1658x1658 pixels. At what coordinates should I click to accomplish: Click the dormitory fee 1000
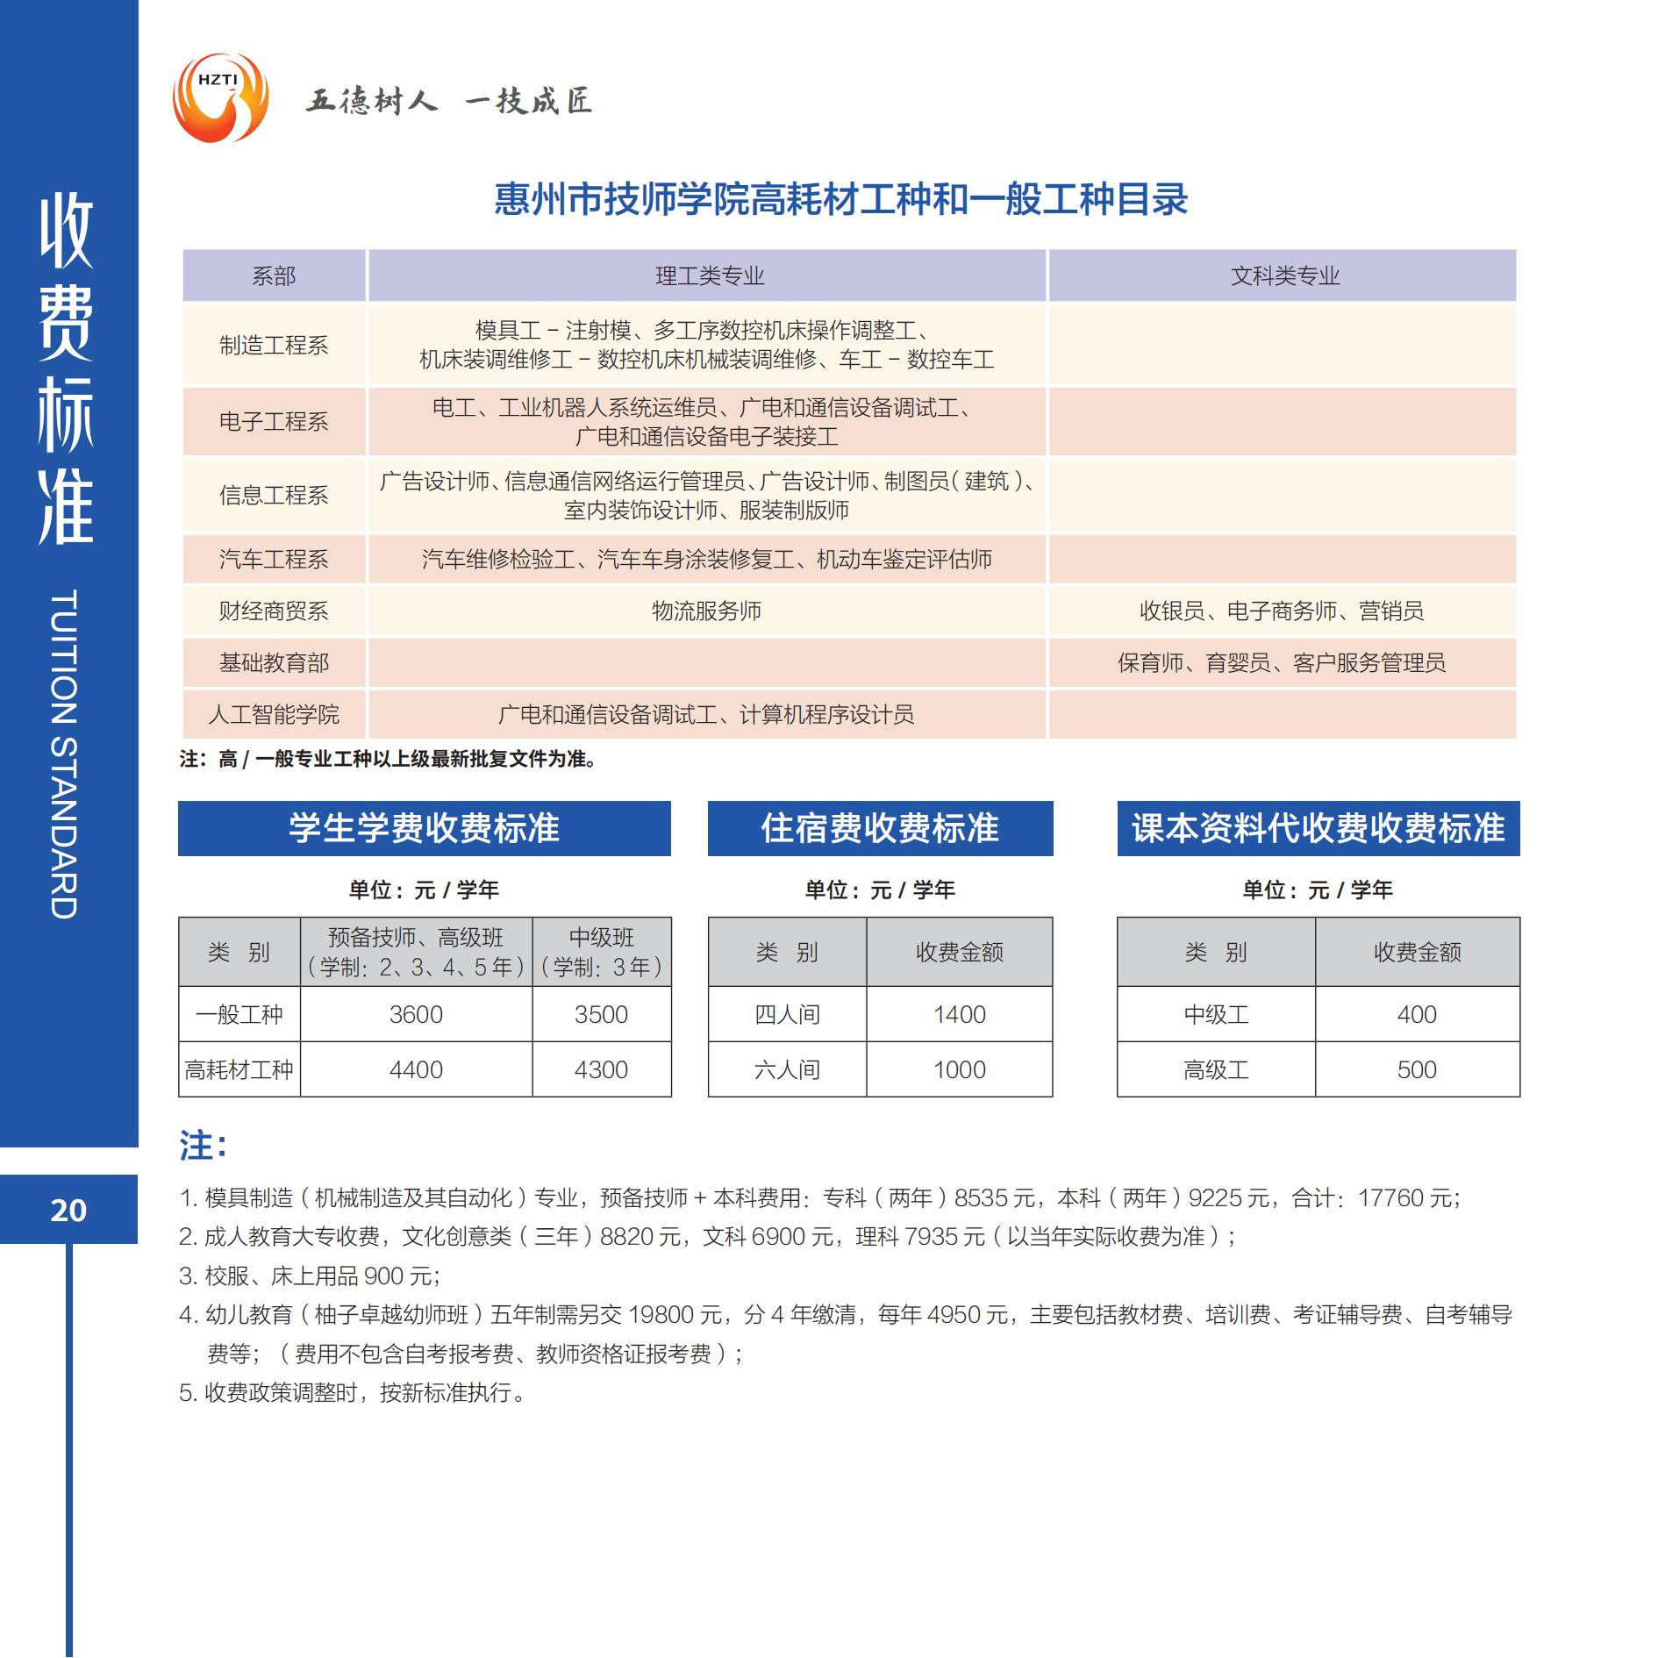click(x=960, y=1070)
